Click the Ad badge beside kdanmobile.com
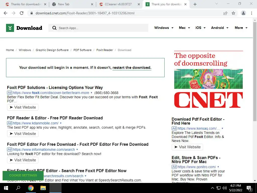Image resolution: width=257 pixels, height=193 pixels. click(x=10, y=123)
